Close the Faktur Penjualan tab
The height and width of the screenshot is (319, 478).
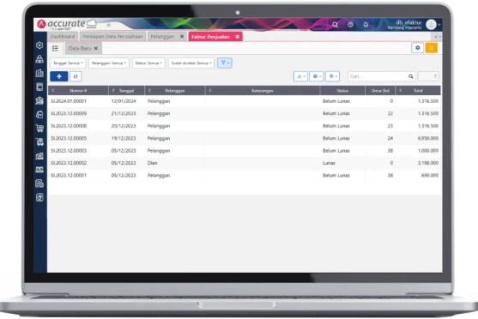tap(237, 37)
